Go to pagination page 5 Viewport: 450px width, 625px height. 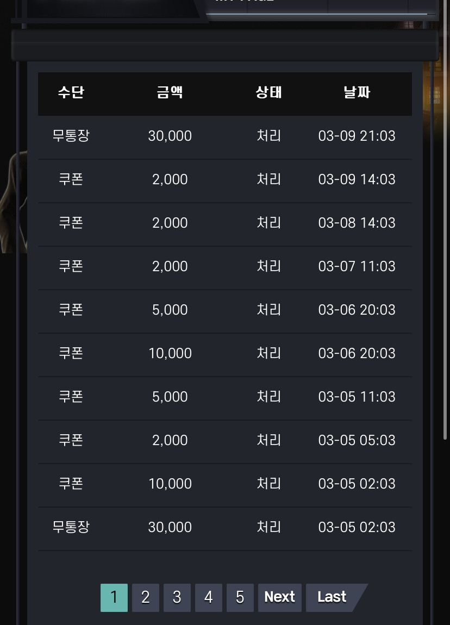pyautogui.click(x=240, y=597)
